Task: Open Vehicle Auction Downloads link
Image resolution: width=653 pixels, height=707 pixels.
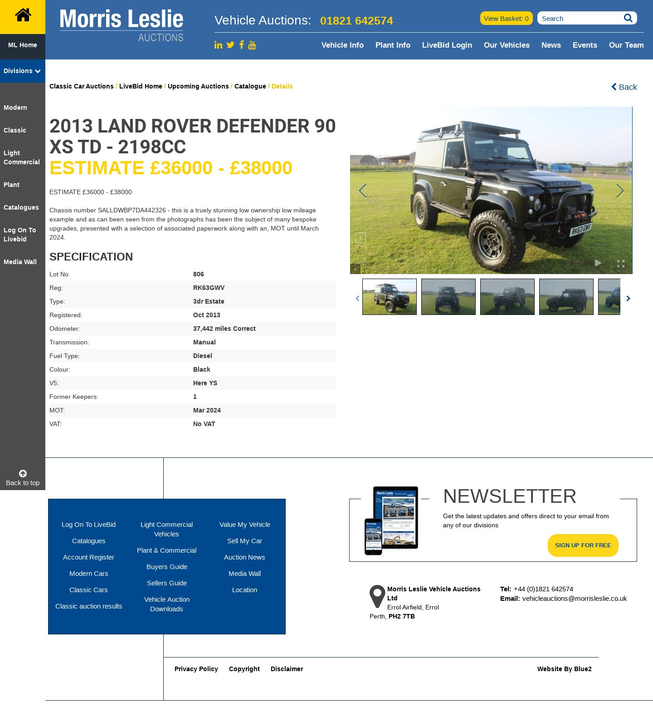Action: [x=167, y=604]
